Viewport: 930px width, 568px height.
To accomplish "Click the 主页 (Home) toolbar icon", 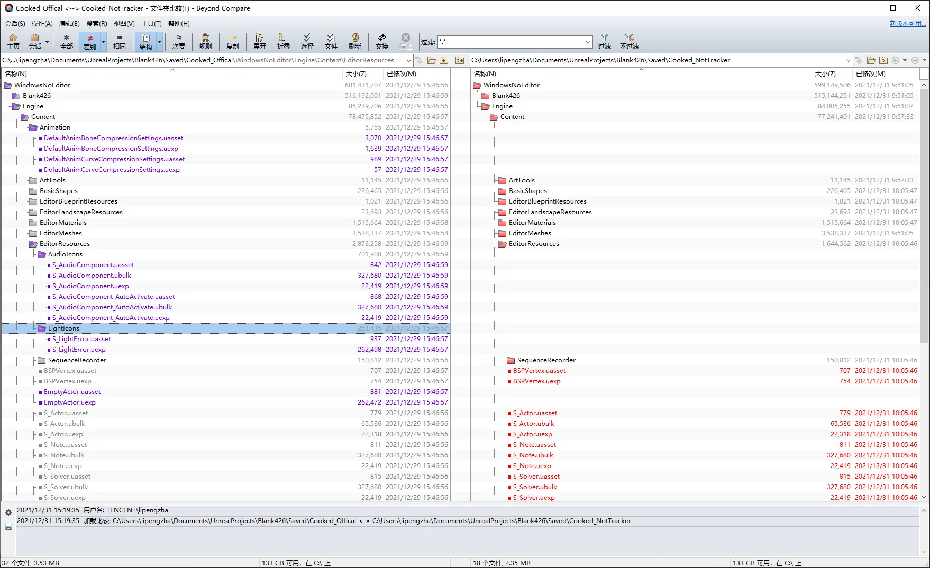I will 13,41.
